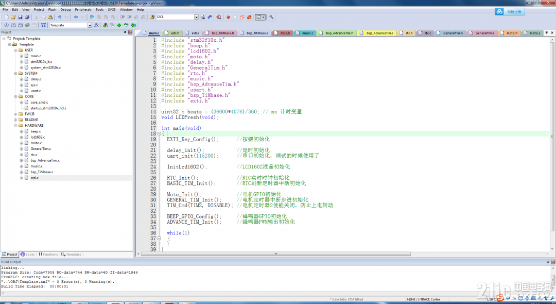Open the Flash menu
Viewport: 556px width, 304px height.
[x=52, y=10]
